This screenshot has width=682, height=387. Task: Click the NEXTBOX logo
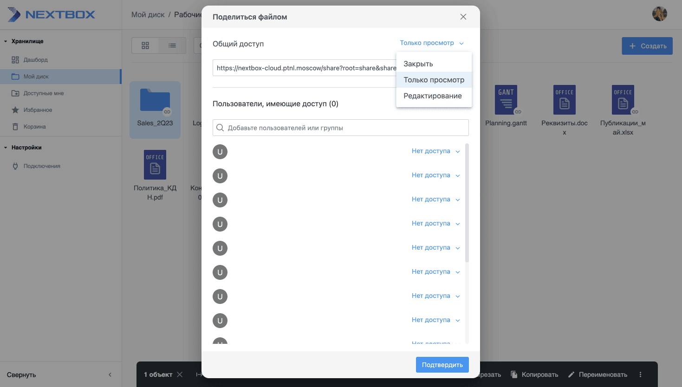coord(51,15)
